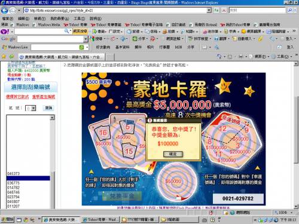Open the 工具 menu in the menu bar
The height and width of the screenshot is (224, 299).
coord(80,19)
